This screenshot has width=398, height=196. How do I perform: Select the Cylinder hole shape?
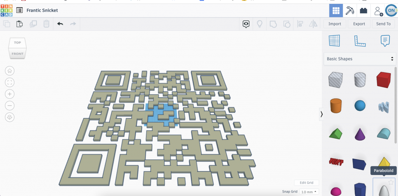click(x=360, y=79)
